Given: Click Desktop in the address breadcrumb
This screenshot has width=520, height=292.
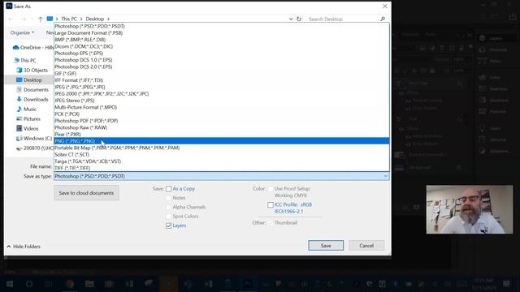Looking at the screenshot, I should click(x=95, y=19).
